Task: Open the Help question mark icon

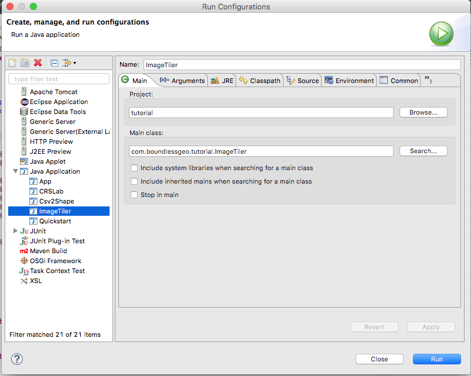Action: (17, 359)
